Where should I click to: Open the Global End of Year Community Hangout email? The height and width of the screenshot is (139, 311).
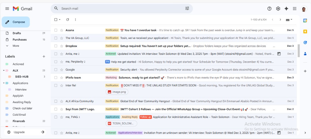(174, 101)
